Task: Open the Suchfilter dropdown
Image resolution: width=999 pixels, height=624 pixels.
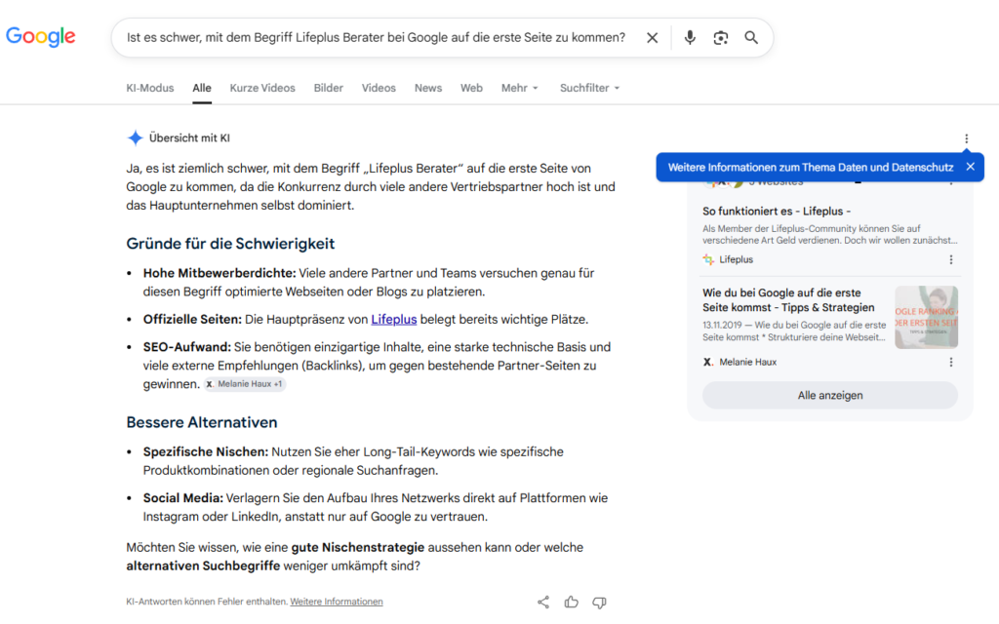Action: click(x=589, y=88)
